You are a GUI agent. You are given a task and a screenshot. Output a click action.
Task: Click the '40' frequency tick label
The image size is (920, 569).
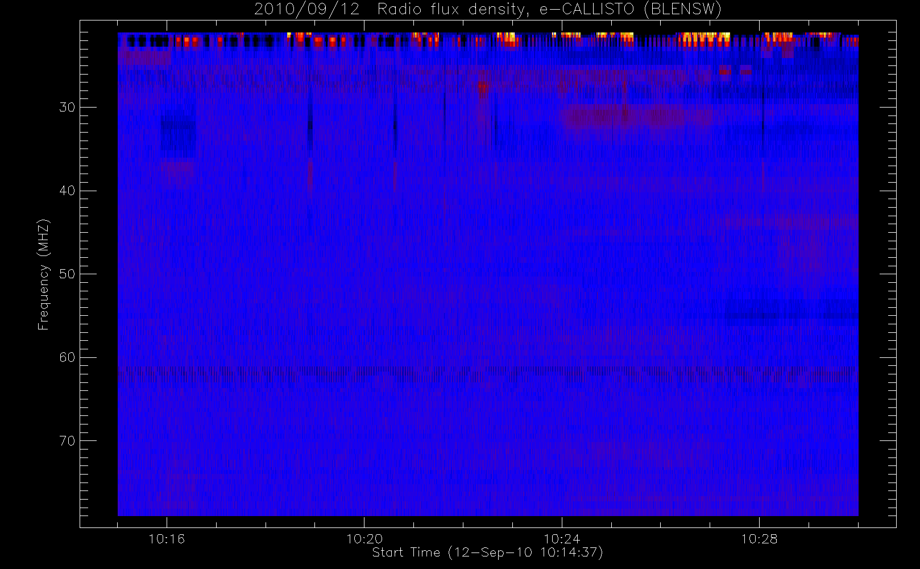(x=67, y=191)
